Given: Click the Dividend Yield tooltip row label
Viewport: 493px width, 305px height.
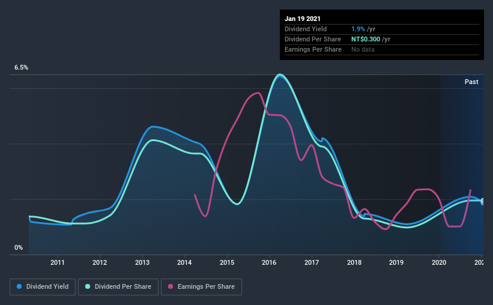Looking at the screenshot, I should point(306,29).
